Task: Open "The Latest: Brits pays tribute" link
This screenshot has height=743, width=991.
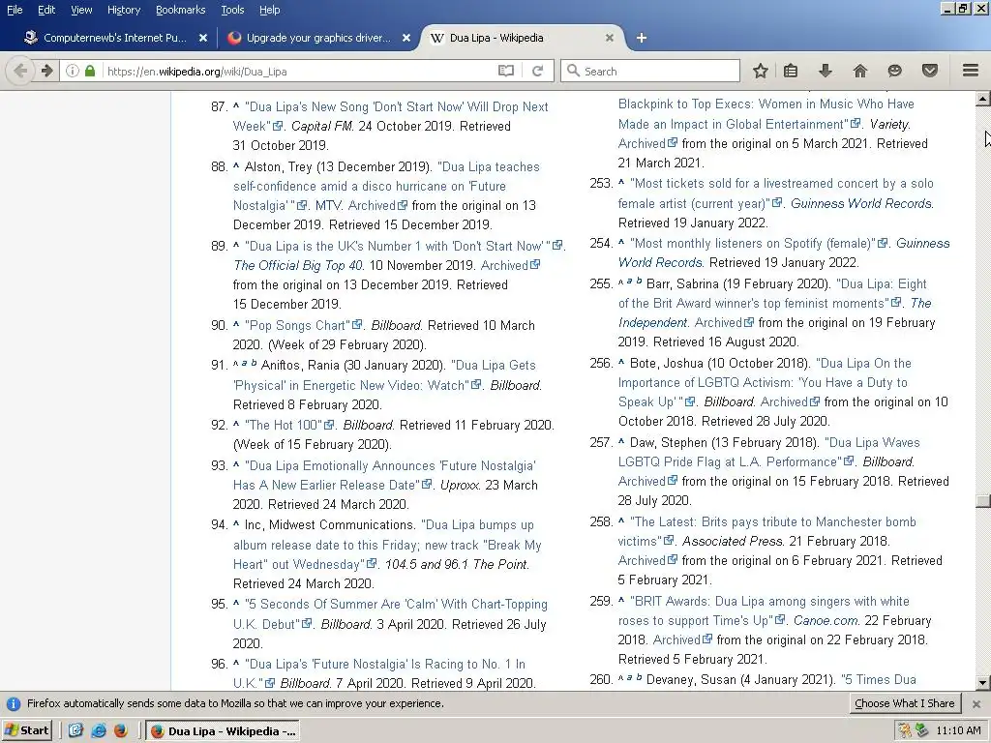Action: pos(767,531)
